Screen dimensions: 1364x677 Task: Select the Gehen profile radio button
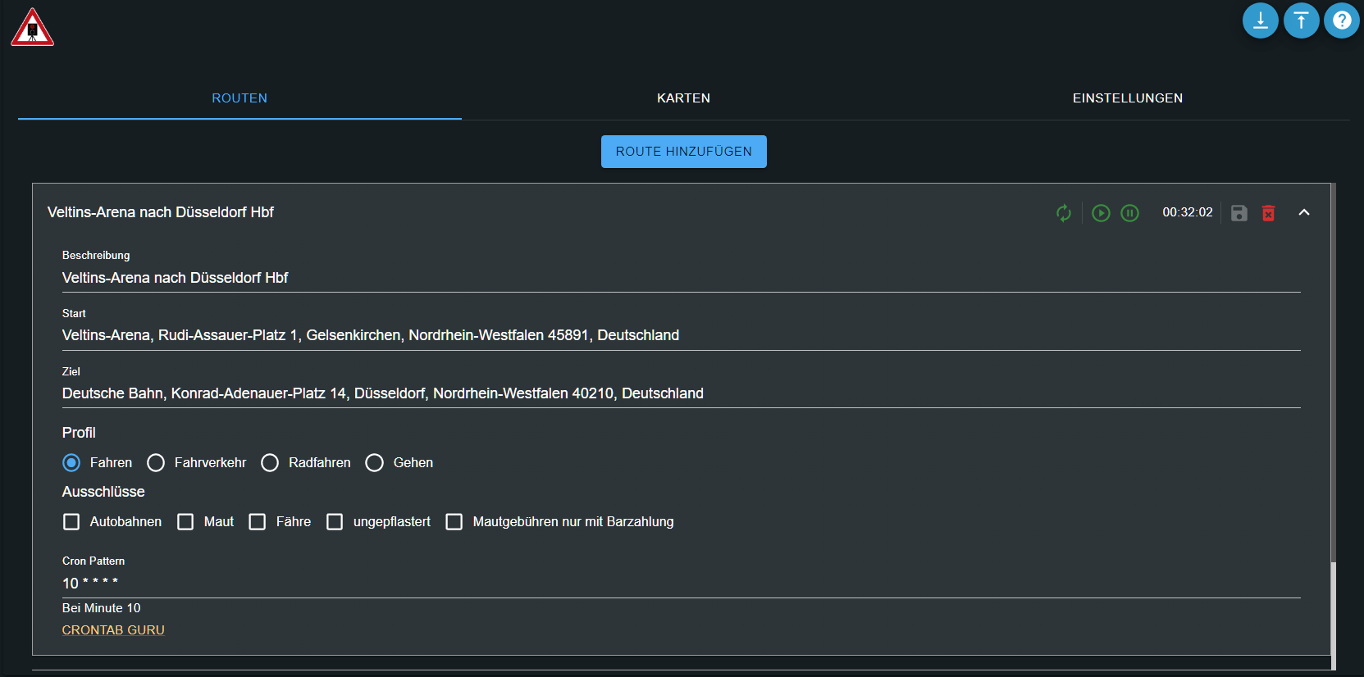[375, 463]
